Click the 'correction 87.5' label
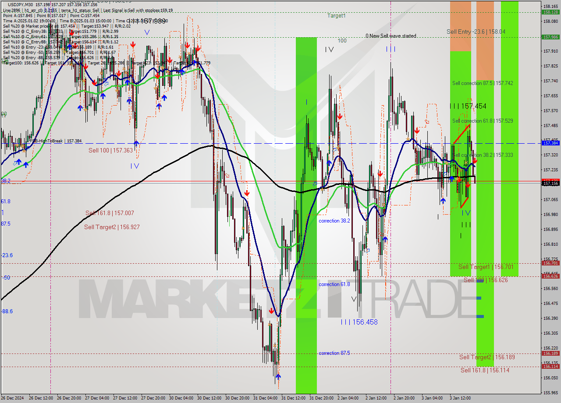The width and height of the screenshot is (561, 403). (x=334, y=353)
